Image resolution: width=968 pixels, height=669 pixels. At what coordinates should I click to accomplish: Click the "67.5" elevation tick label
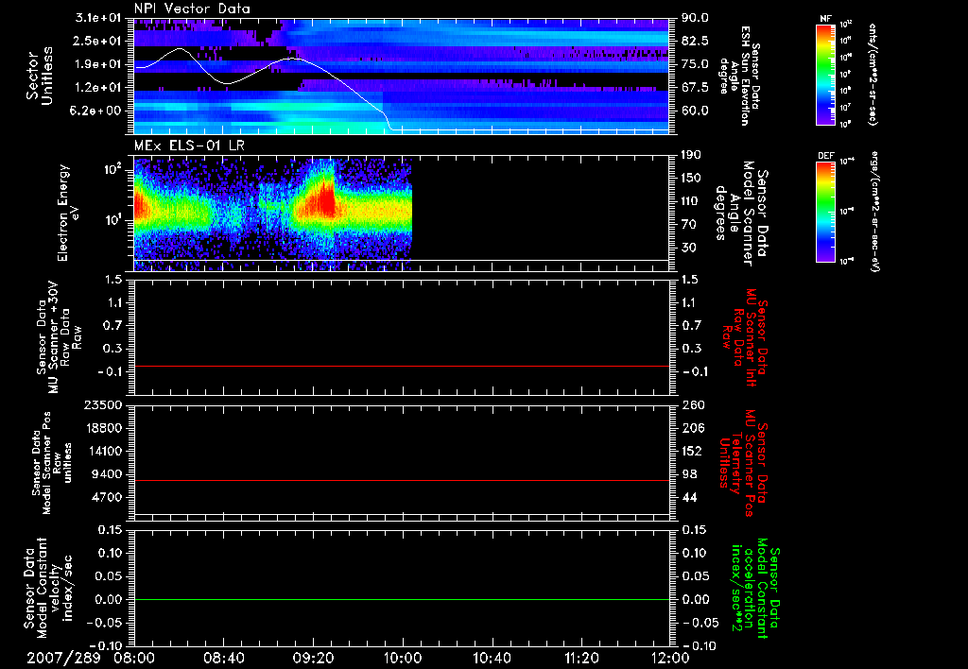695,88
